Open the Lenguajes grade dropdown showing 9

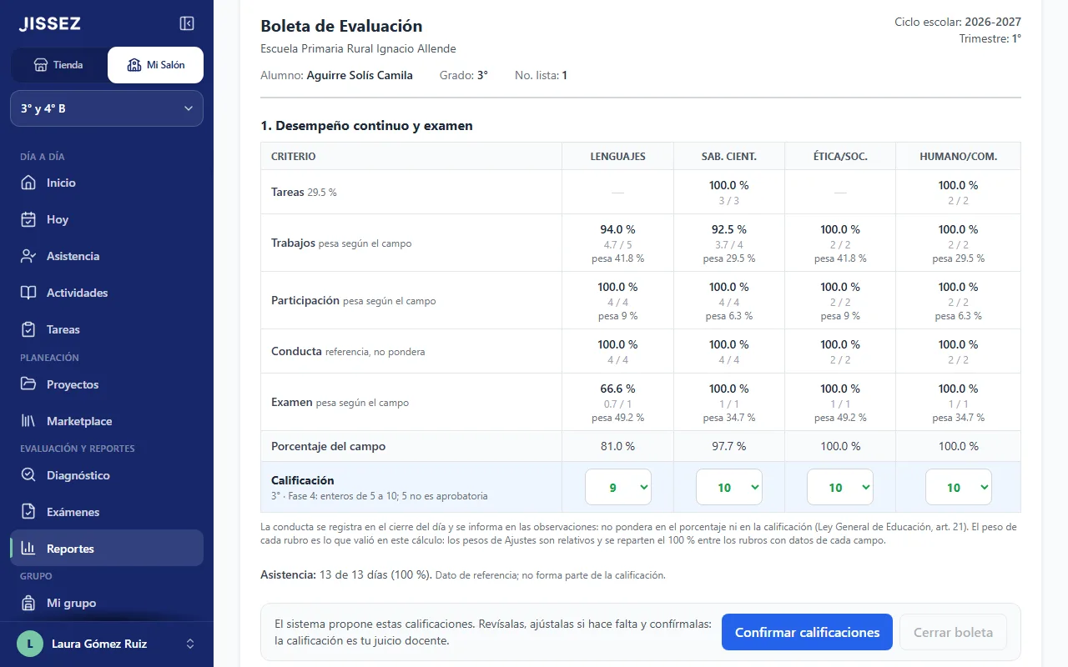pyautogui.click(x=617, y=488)
